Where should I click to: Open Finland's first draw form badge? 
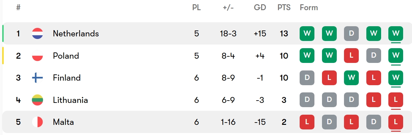click(x=307, y=78)
